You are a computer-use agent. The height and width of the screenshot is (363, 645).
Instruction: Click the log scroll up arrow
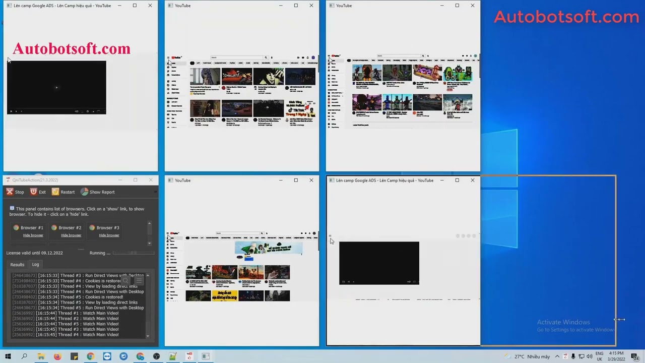[x=148, y=275]
